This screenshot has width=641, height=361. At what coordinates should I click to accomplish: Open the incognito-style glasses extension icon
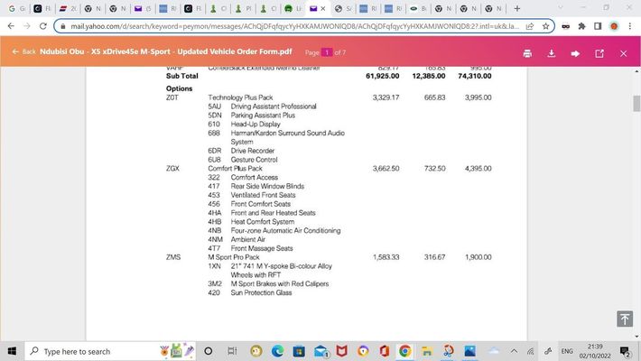pos(566,26)
